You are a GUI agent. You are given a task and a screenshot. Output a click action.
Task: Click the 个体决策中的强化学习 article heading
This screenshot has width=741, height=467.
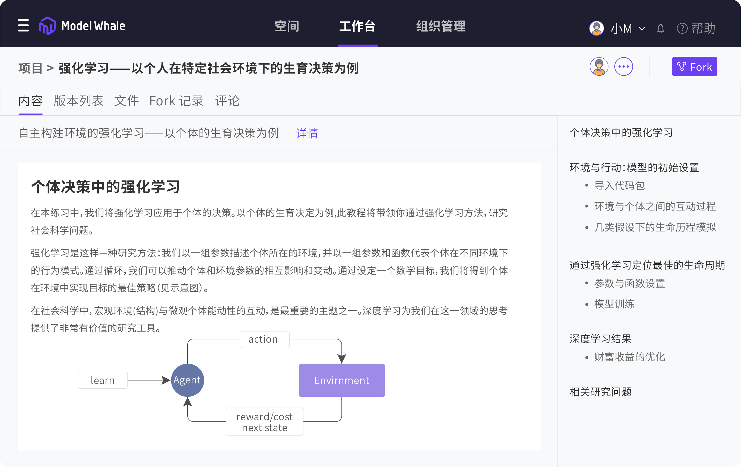[105, 187]
